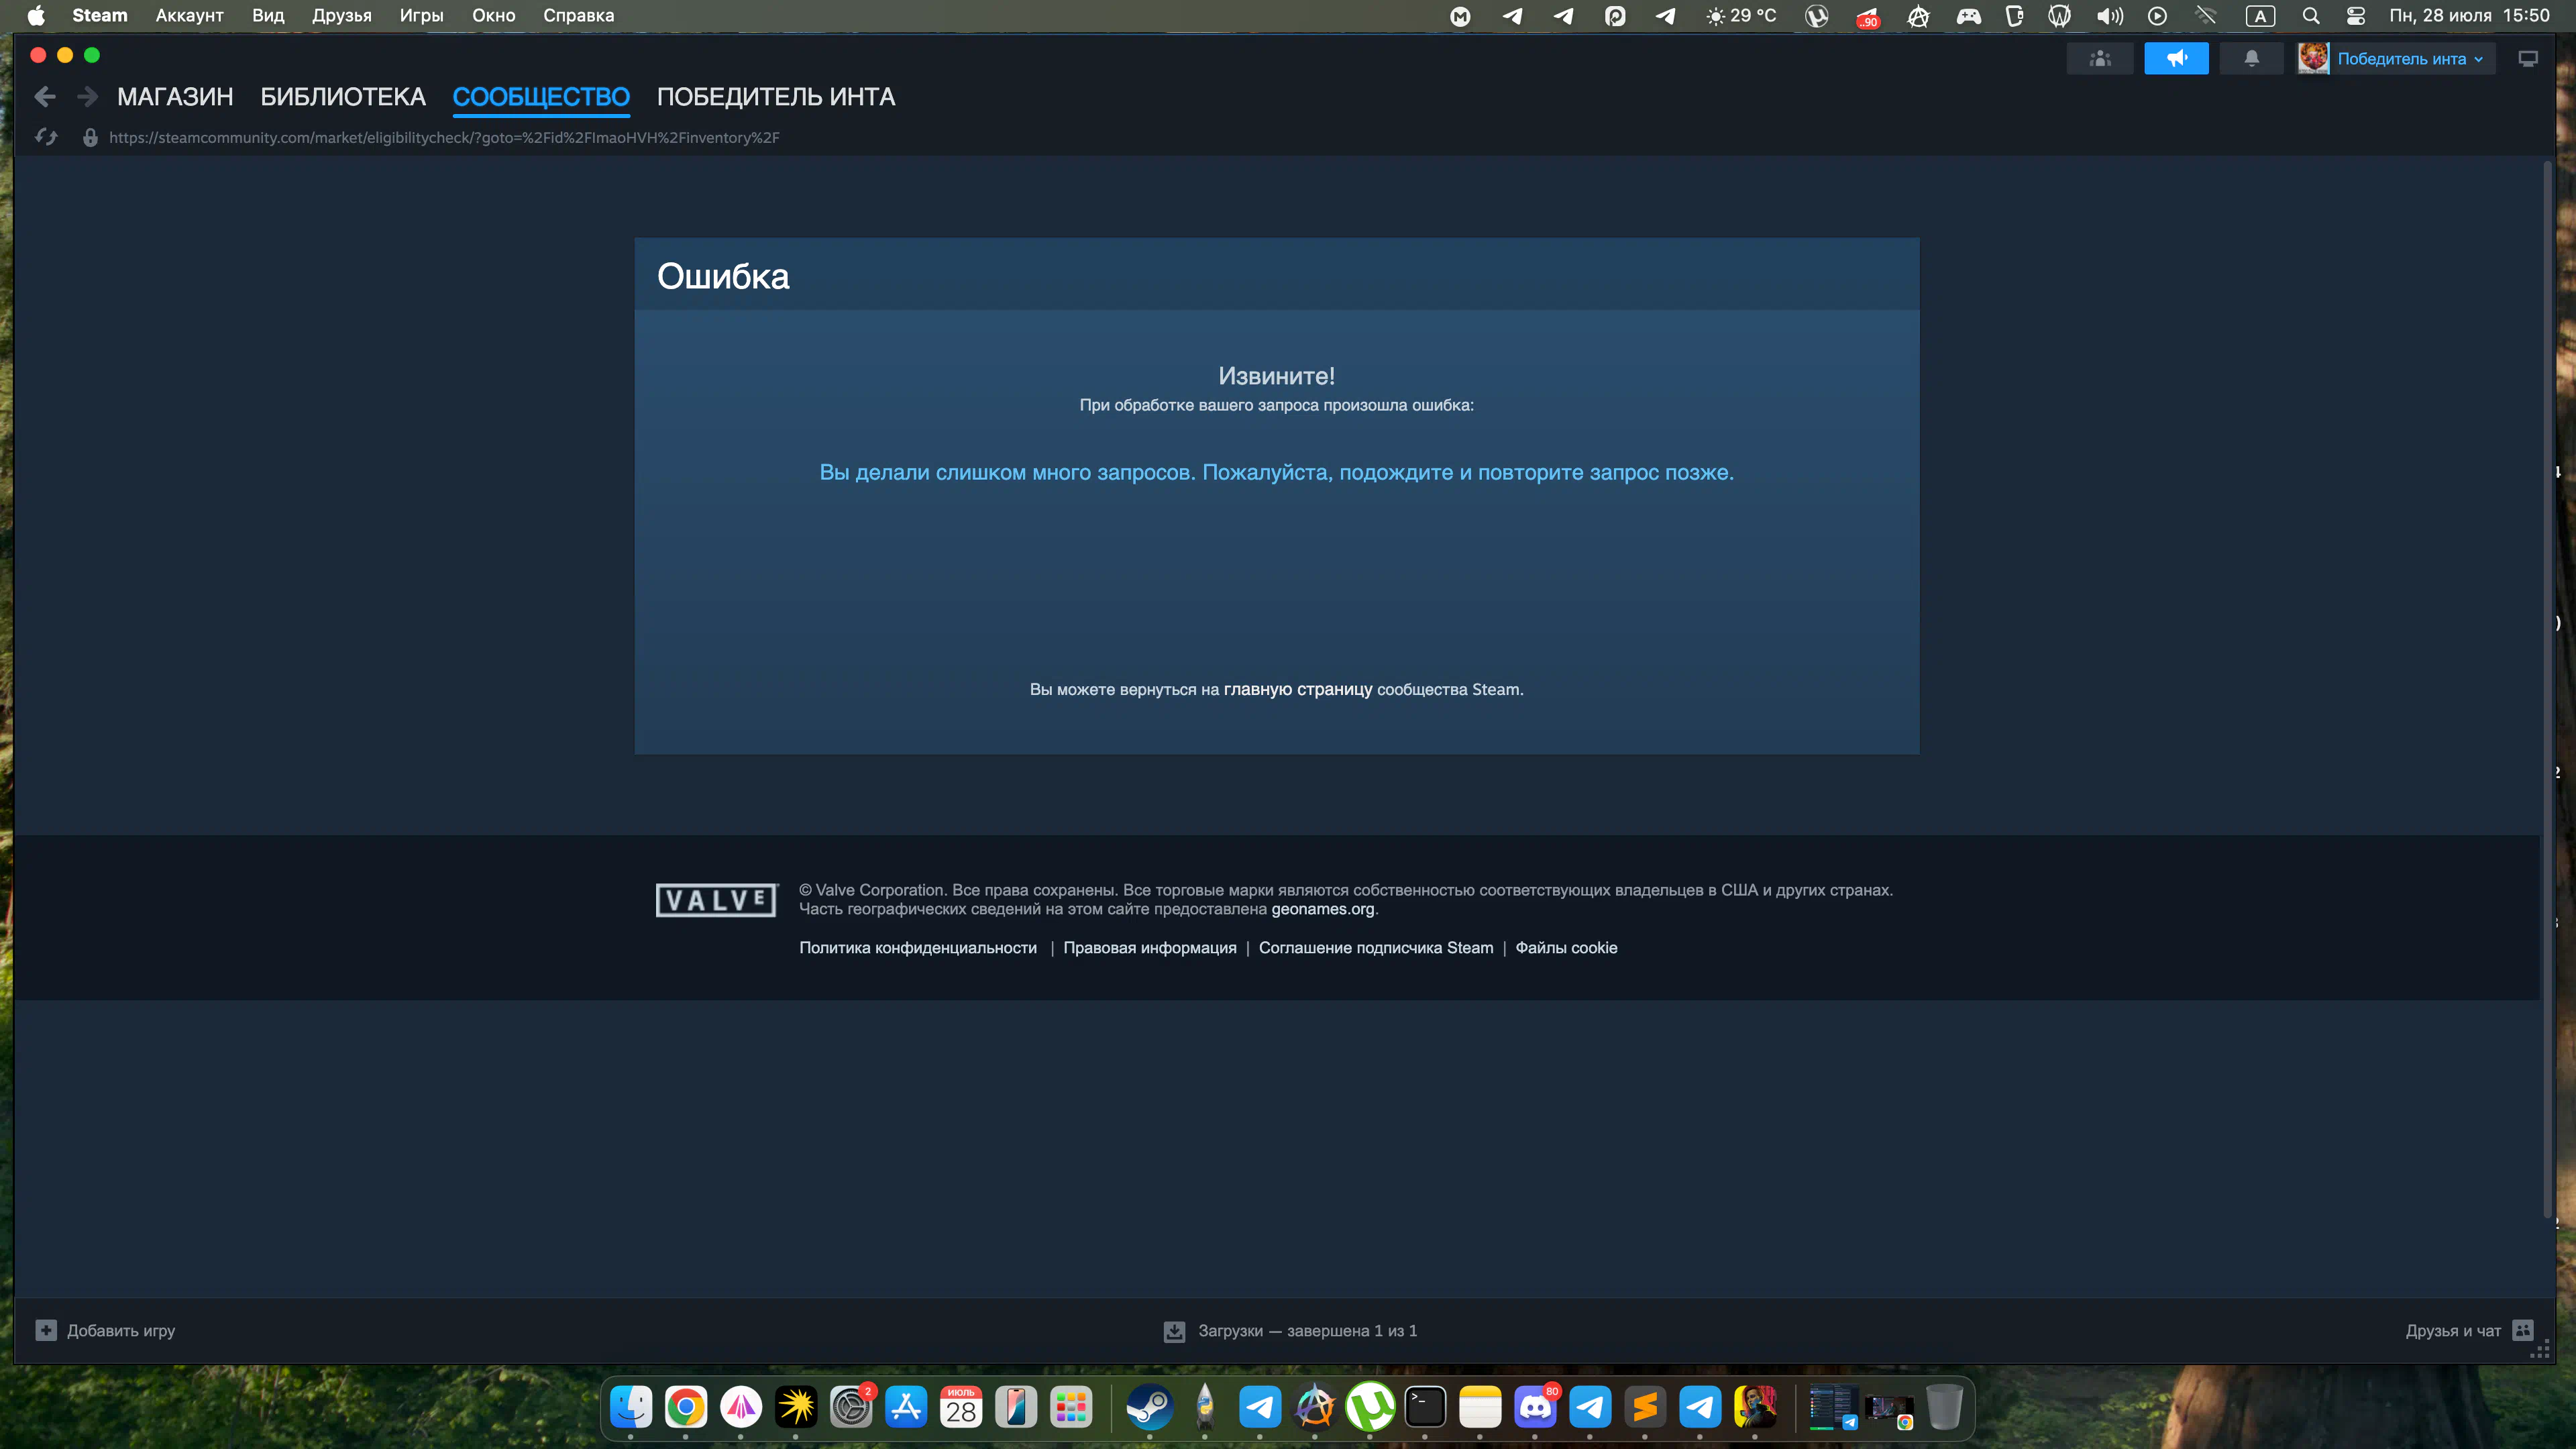Open Загрузки — завершена 1 из 1

[x=1307, y=1330]
